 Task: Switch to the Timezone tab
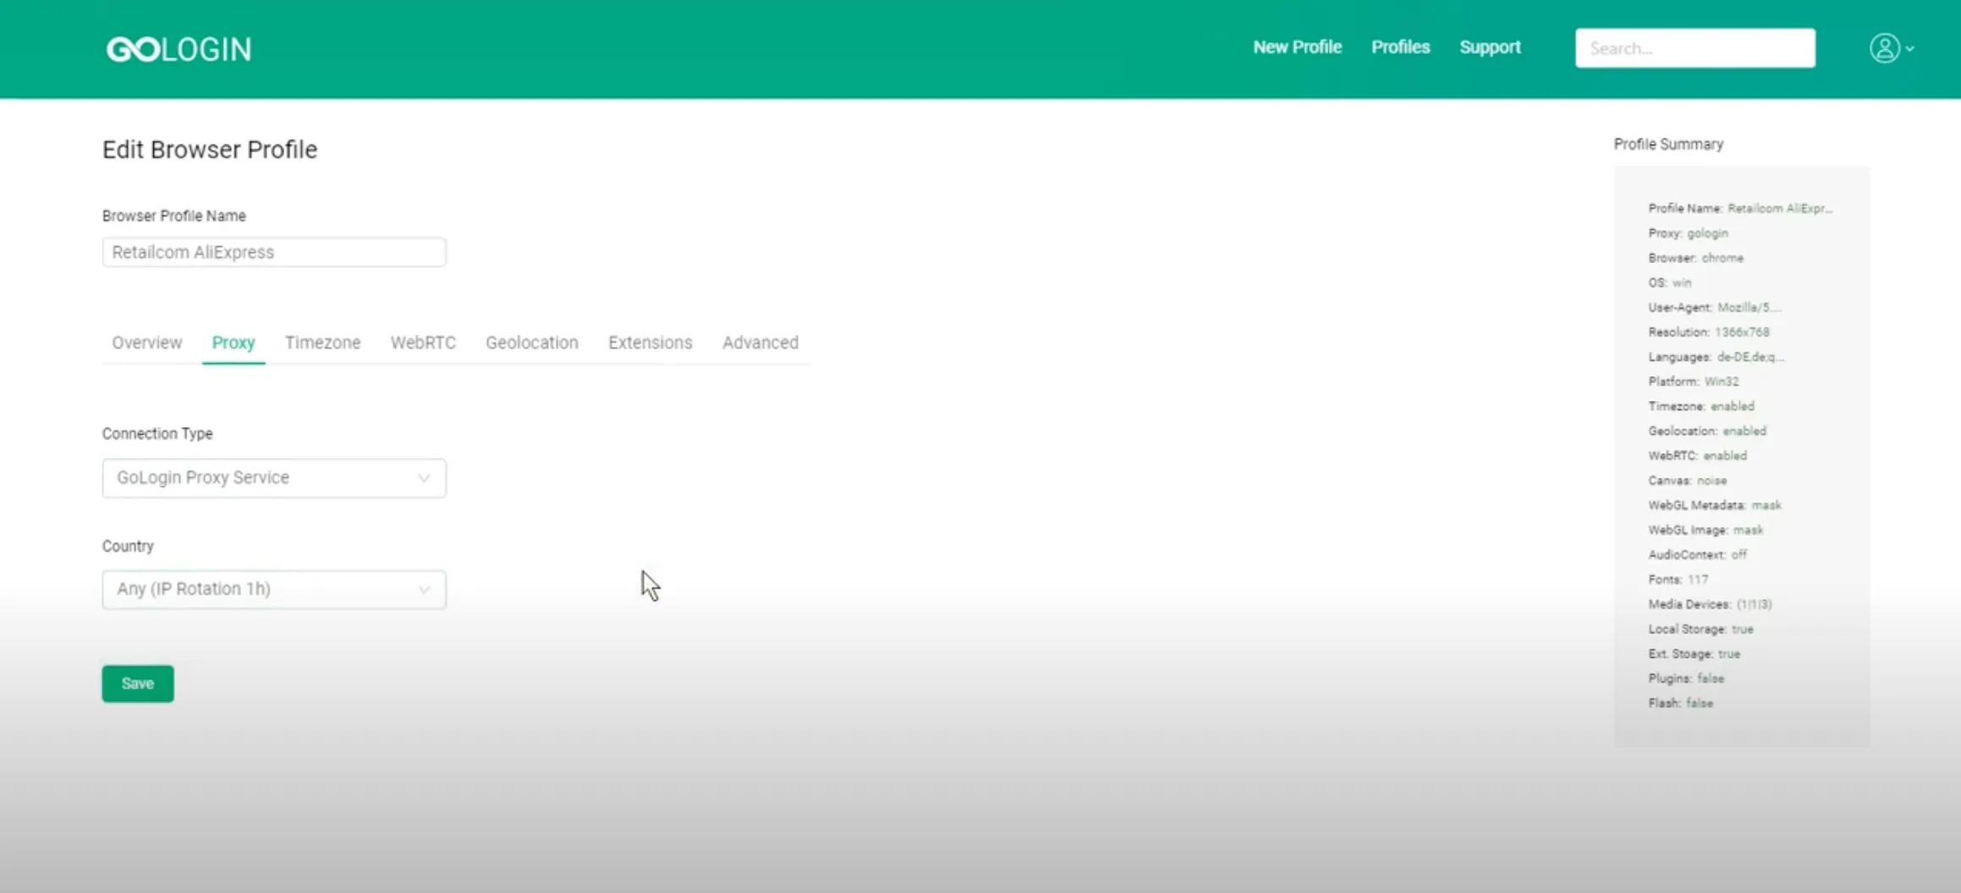[322, 342]
